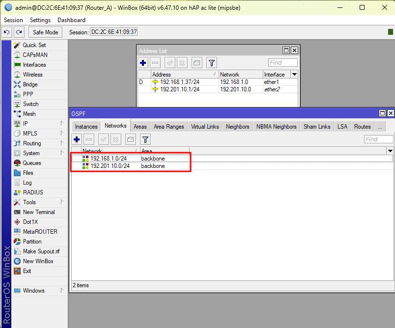The width and height of the screenshot is (395, 328).
Task: Click comment icon in OSPF toolbar
Action: tap(130, 139)
